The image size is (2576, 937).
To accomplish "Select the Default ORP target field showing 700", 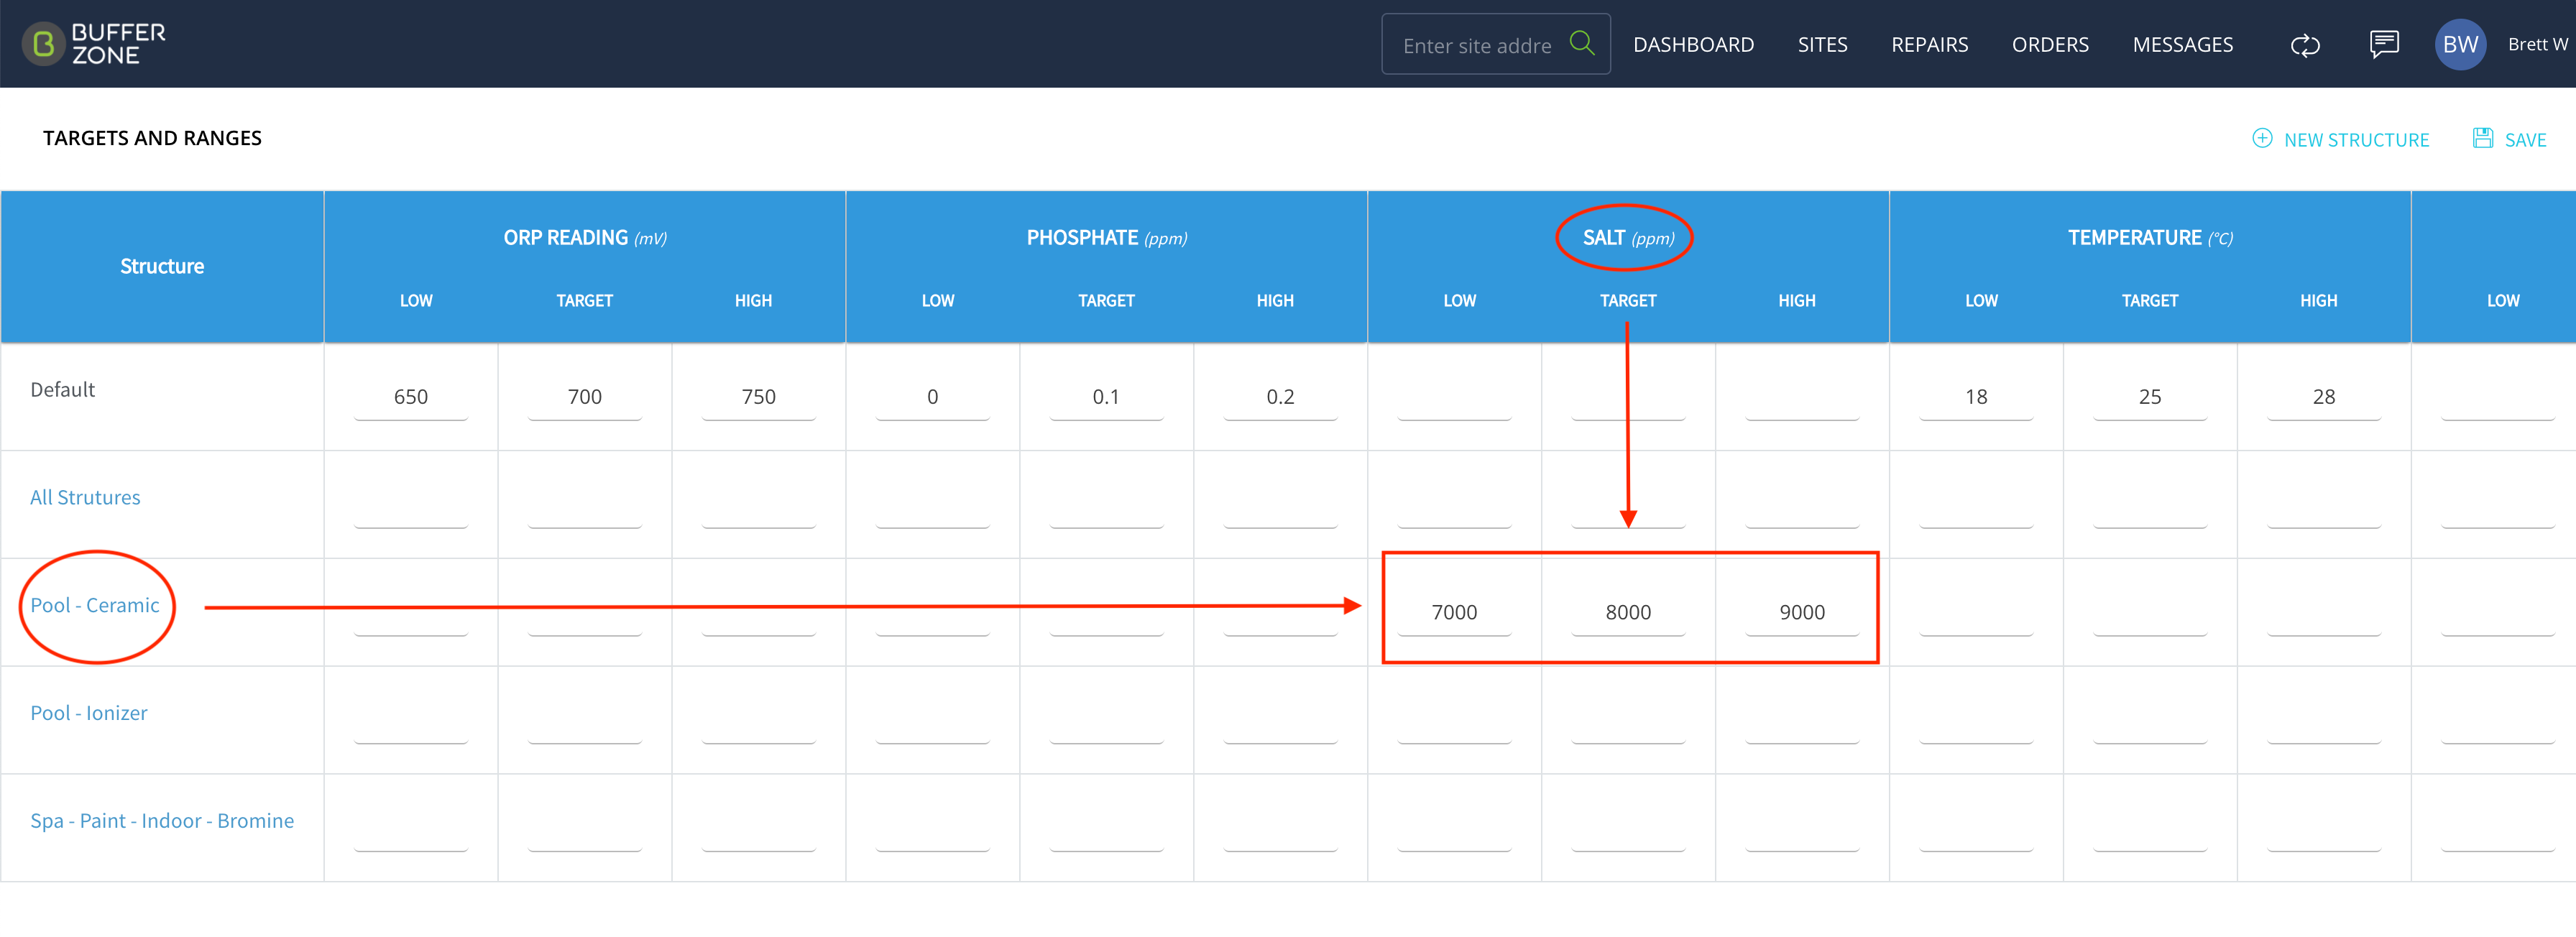I will 585,397.
